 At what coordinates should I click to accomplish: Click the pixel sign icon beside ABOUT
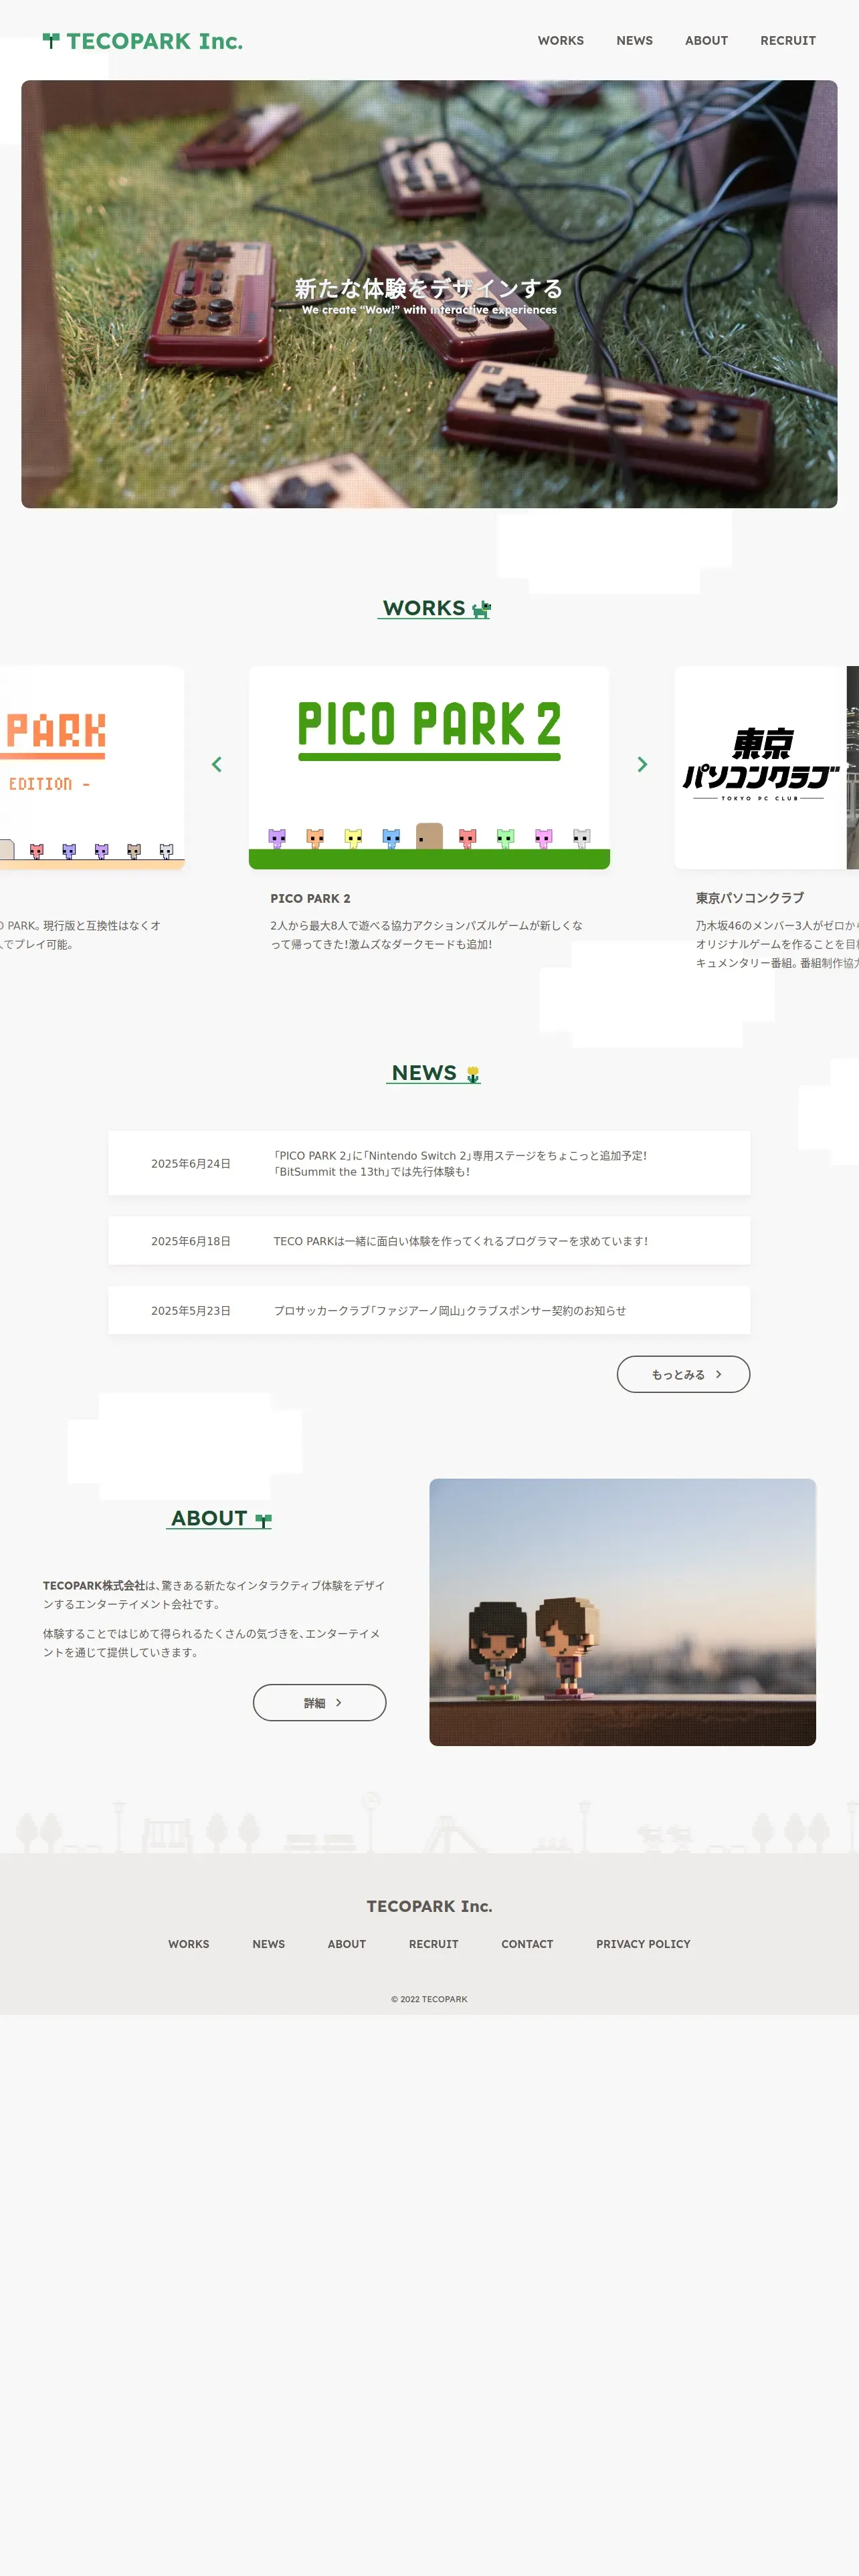263,1520
